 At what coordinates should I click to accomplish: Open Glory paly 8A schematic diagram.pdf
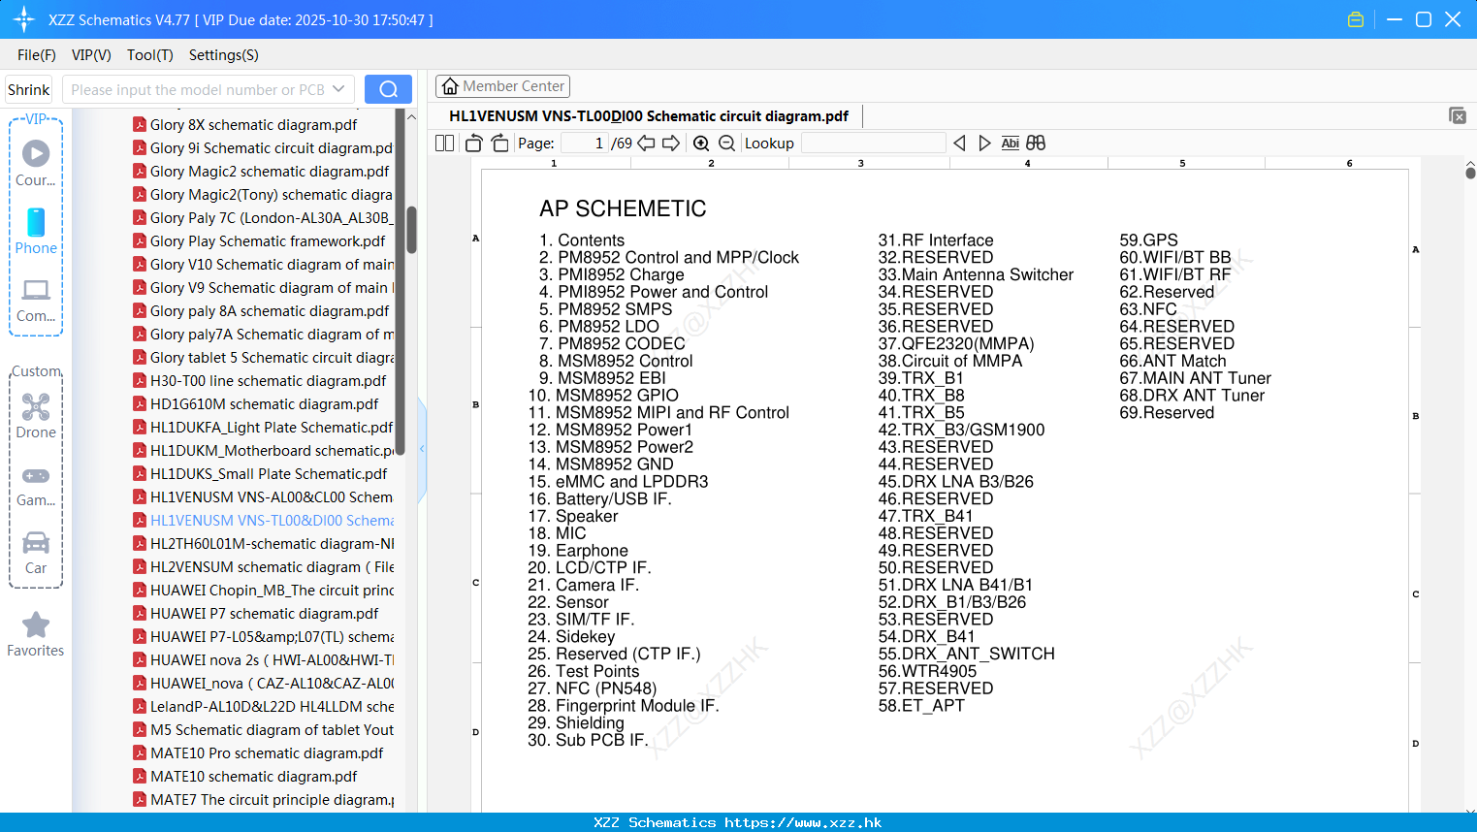tap(261, 311)
